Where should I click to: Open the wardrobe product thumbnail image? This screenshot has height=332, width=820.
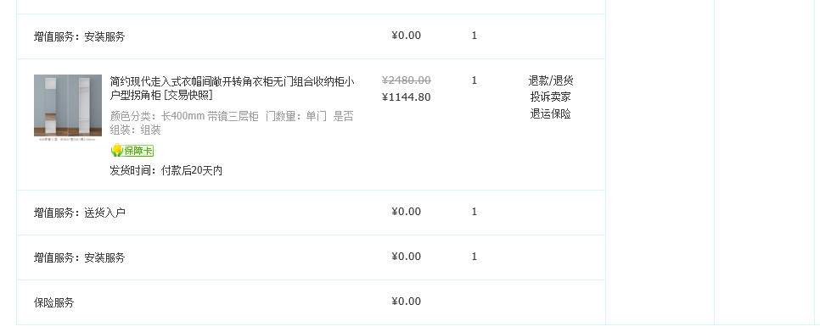pos(68,108)
